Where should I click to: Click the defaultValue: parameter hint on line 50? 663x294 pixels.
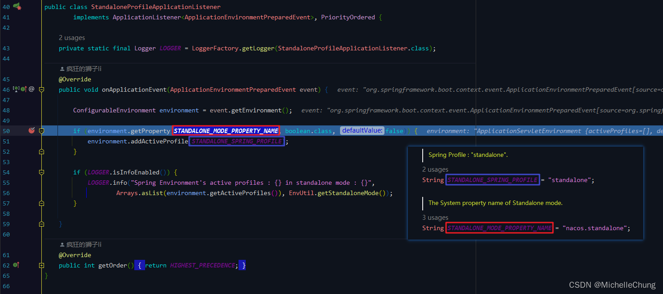pyautogui.click(x=362, y=130)
